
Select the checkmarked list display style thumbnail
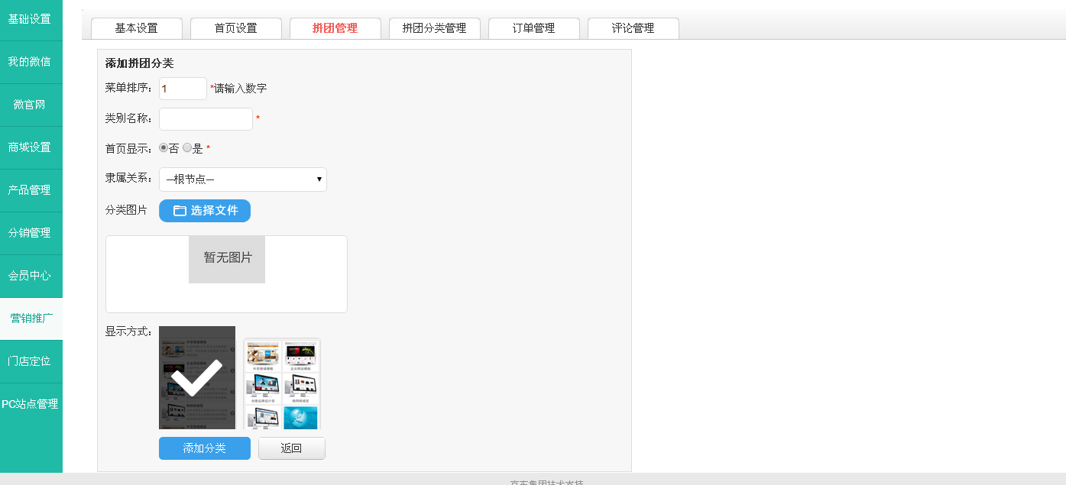[197, 377]
